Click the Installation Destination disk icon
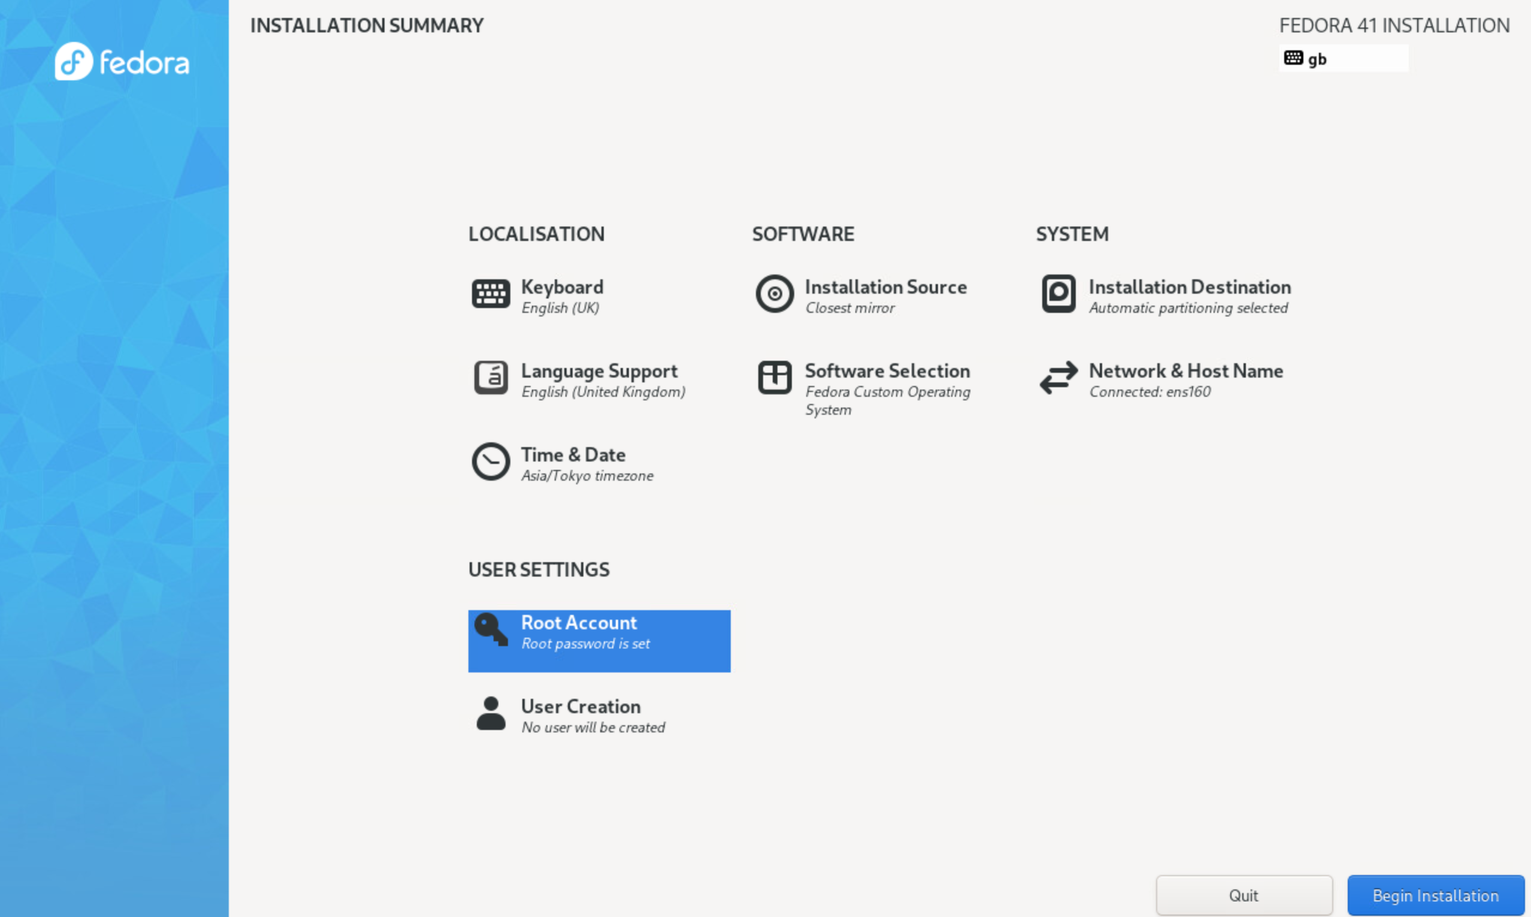The height and width of the screenshot is (917, 1531). pos(1058,294)
